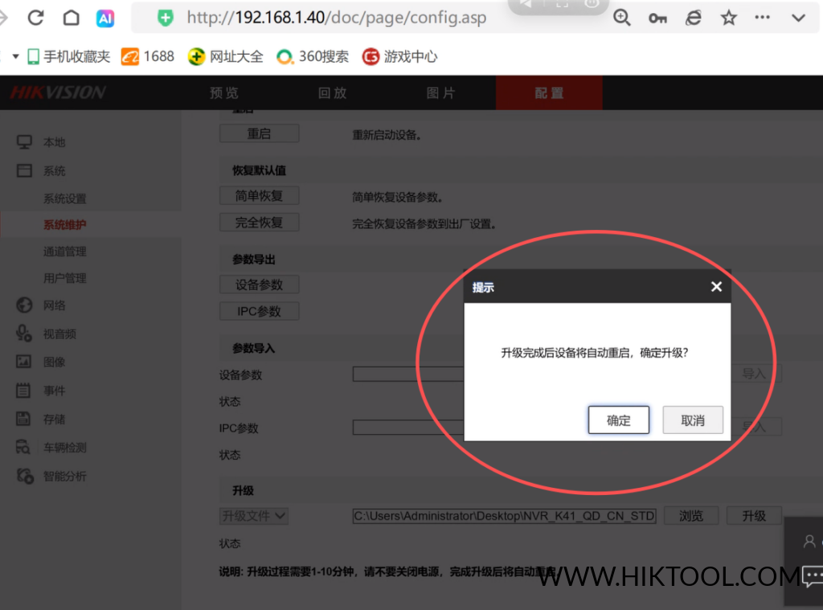Click the green security shield icon
Image resolution: width=823 pixels, height=610 pixels.
coord(166,18)
